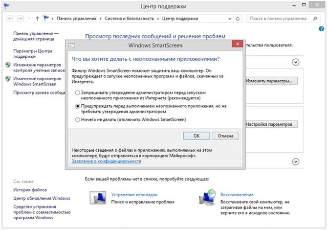This screenshot has width=328, height=230.
Task: Open the address bar history dropdown
Action: tap(230, 19)
